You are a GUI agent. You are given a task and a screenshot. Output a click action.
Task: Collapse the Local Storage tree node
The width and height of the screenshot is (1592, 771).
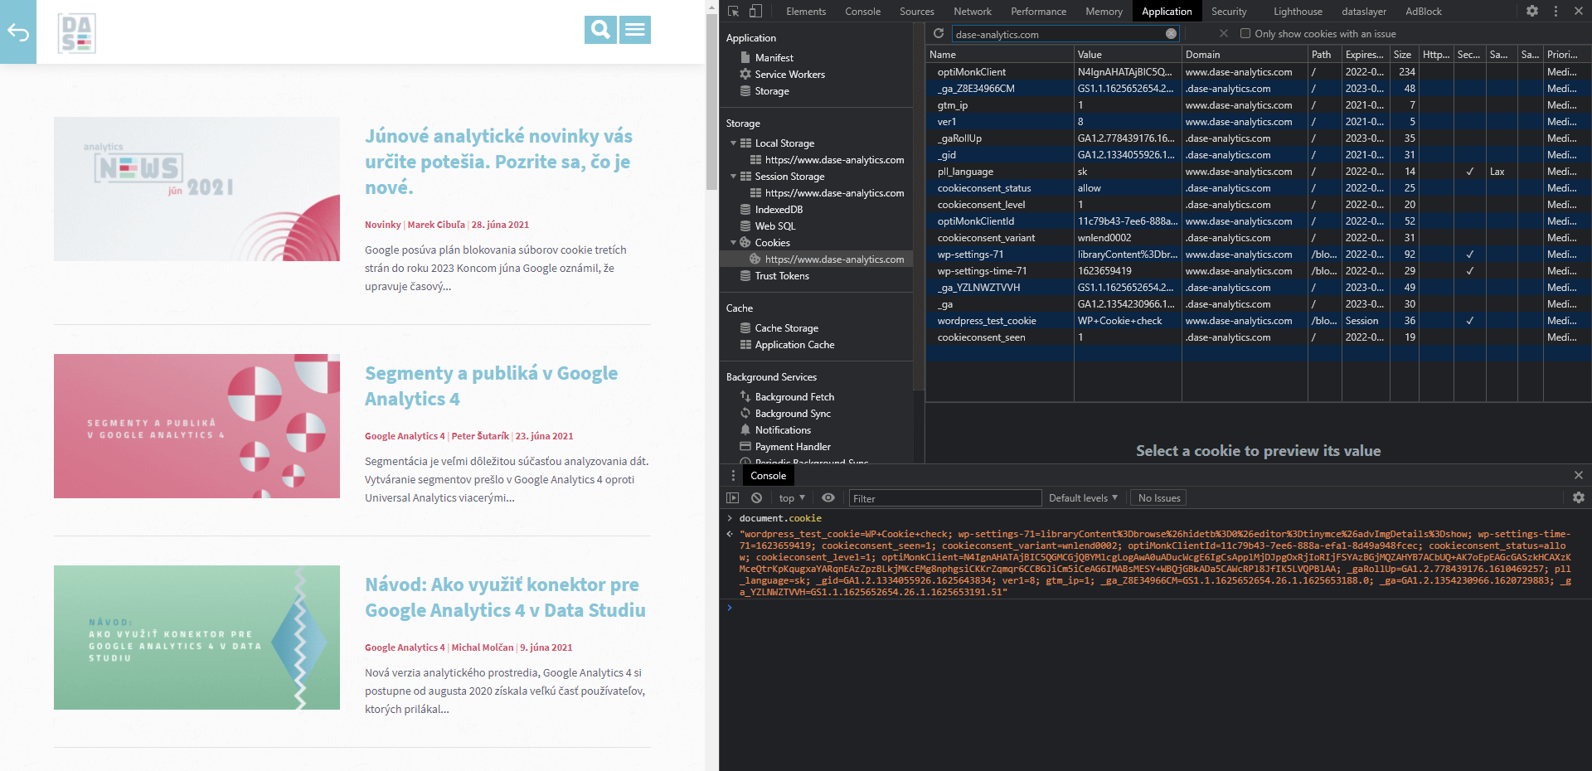(x=734, y=143)
